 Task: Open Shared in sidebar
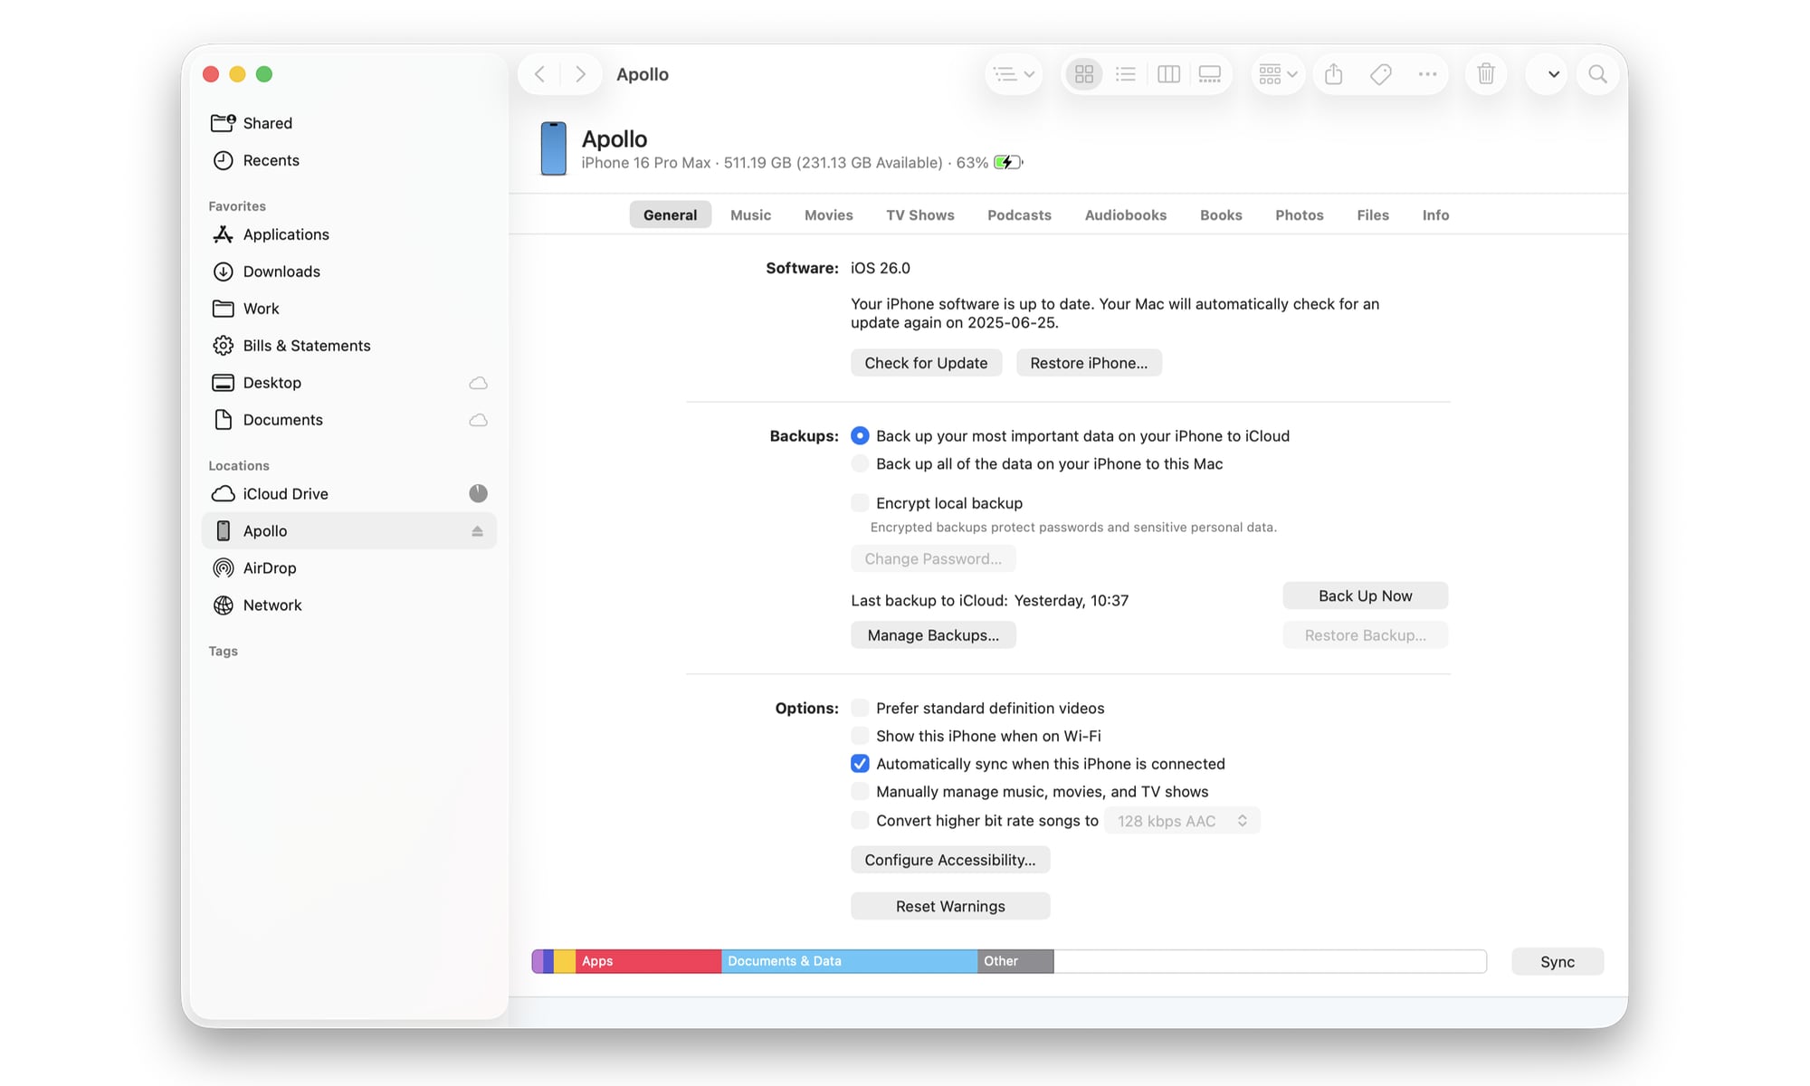coord(349,123)
